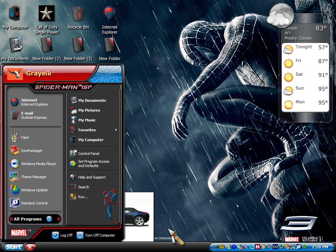Click the Start button on taskbar
This screenshot has width=336, height=252.
click(13, 247)
